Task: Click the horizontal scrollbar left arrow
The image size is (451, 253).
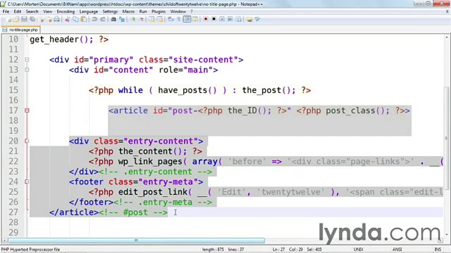Action: 4,241
